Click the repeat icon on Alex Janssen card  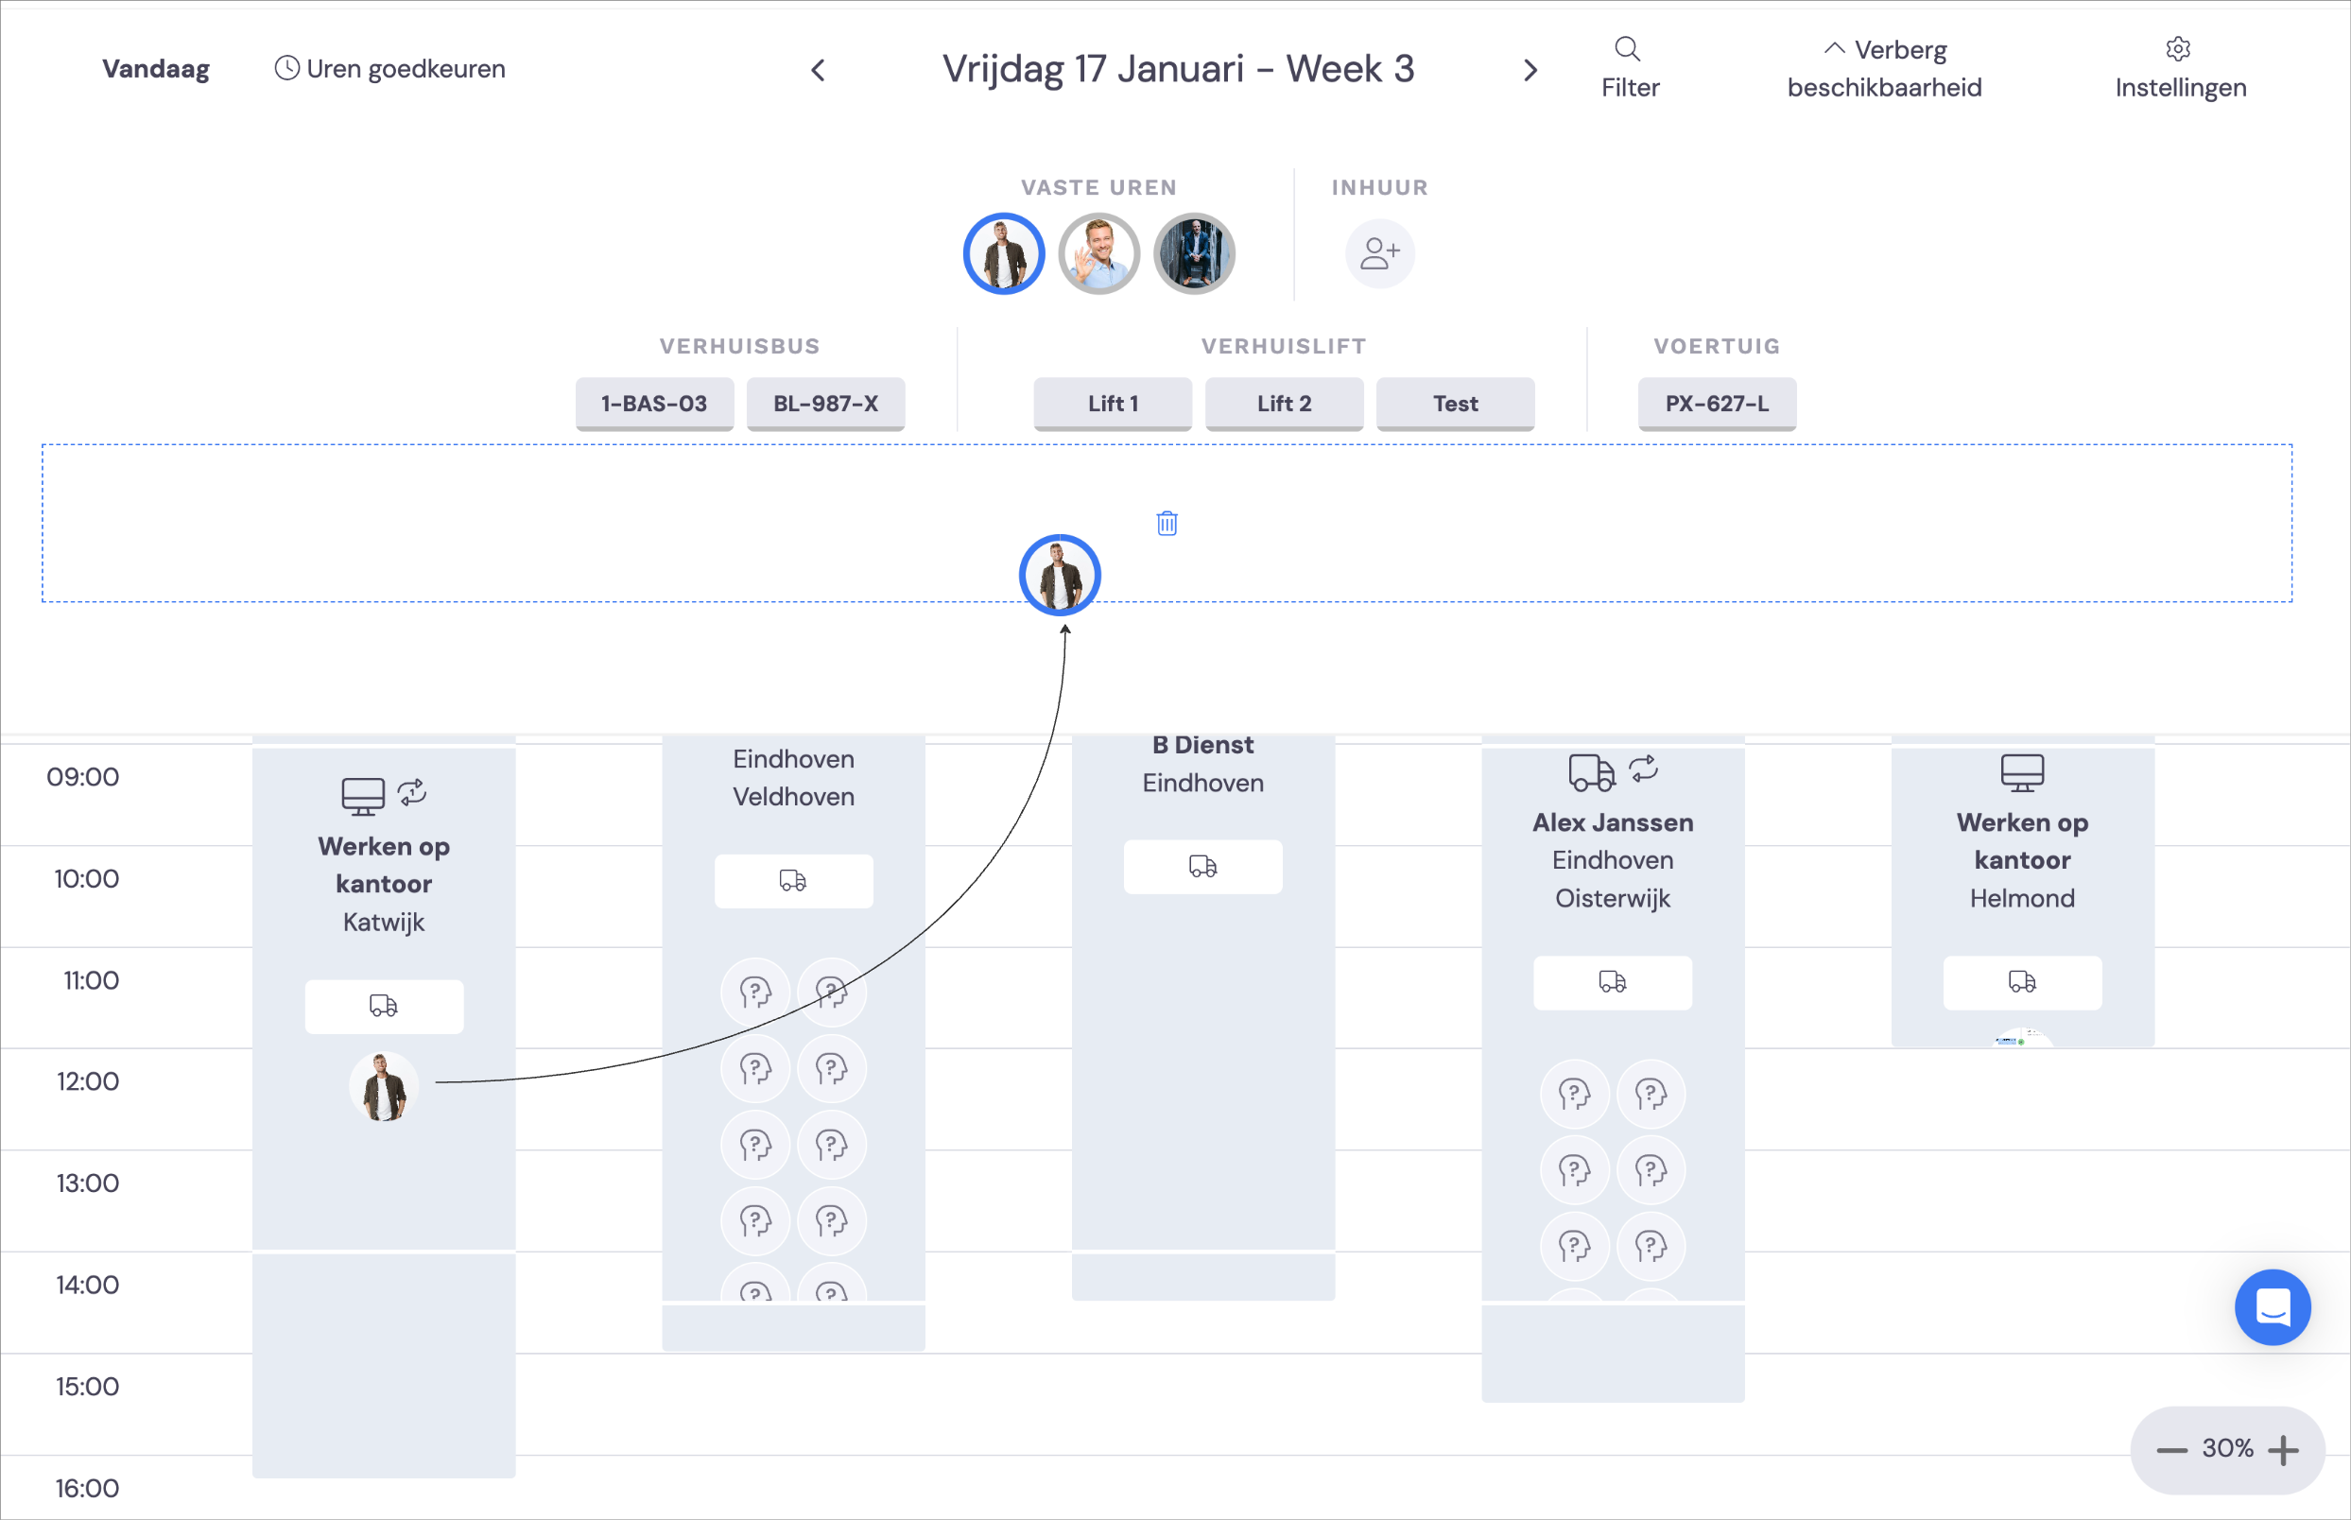click(1643, 769)
